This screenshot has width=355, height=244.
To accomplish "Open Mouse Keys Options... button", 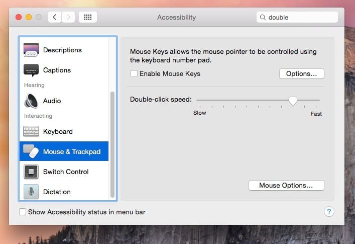I will (x=302, y=73).
